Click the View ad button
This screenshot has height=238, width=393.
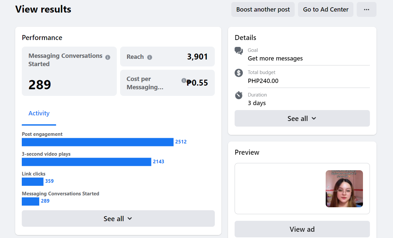tap(302, 229)
